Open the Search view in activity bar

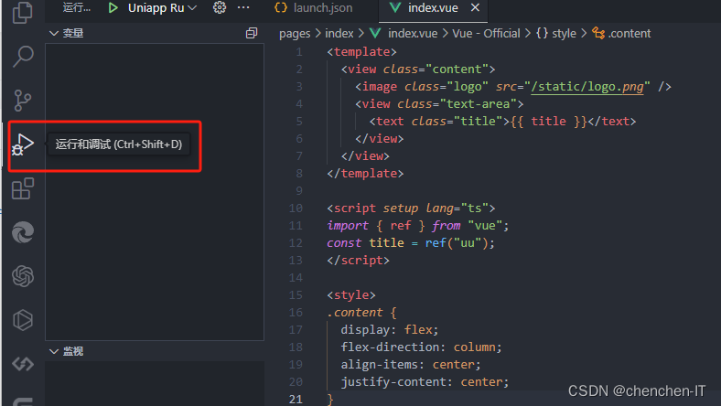point(23,56)
